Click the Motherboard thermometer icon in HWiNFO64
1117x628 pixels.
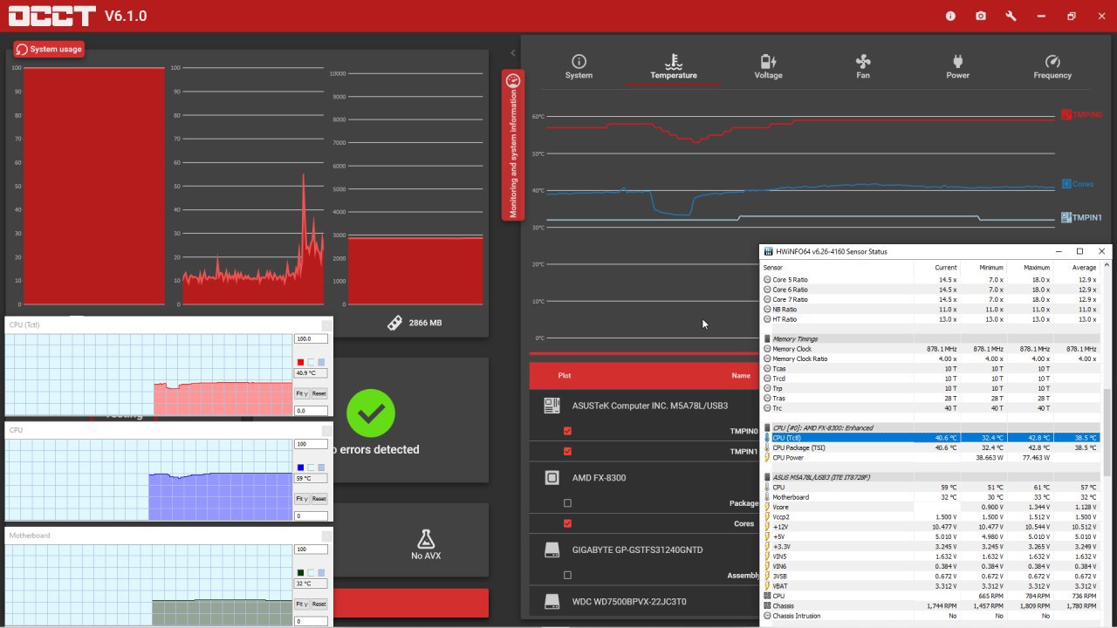click(x=767, y=497)
